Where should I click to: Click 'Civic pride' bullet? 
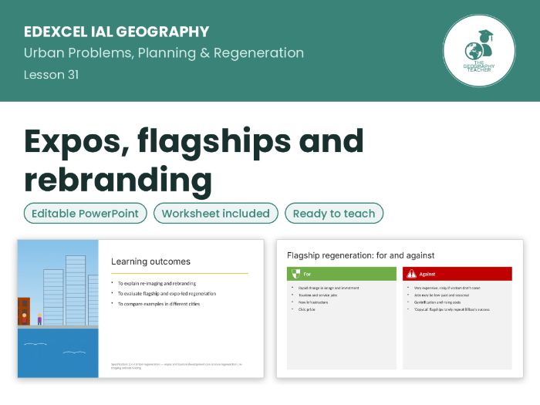306,309
